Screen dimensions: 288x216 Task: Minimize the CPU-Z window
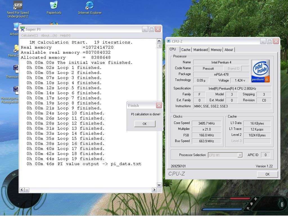click(263, 41)
